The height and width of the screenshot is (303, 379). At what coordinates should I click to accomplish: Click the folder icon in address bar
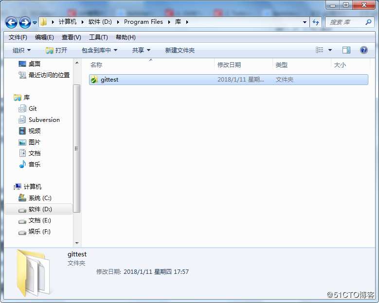click(x=43, y=22)
